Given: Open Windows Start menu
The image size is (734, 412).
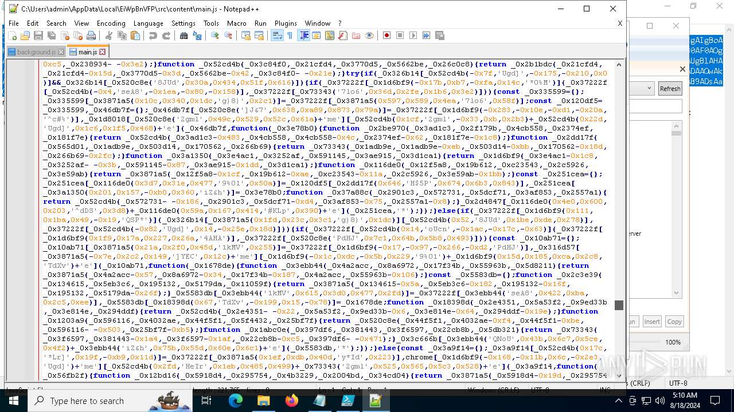Looking at the screenshot, I should click(x=14, y=401).
